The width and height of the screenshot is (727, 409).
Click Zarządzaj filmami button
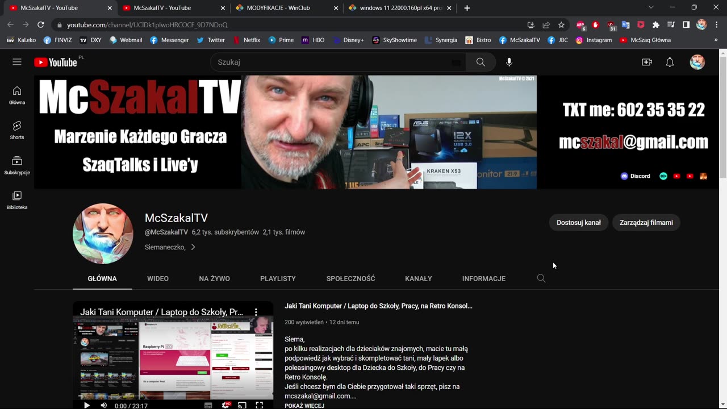(646, 223)
